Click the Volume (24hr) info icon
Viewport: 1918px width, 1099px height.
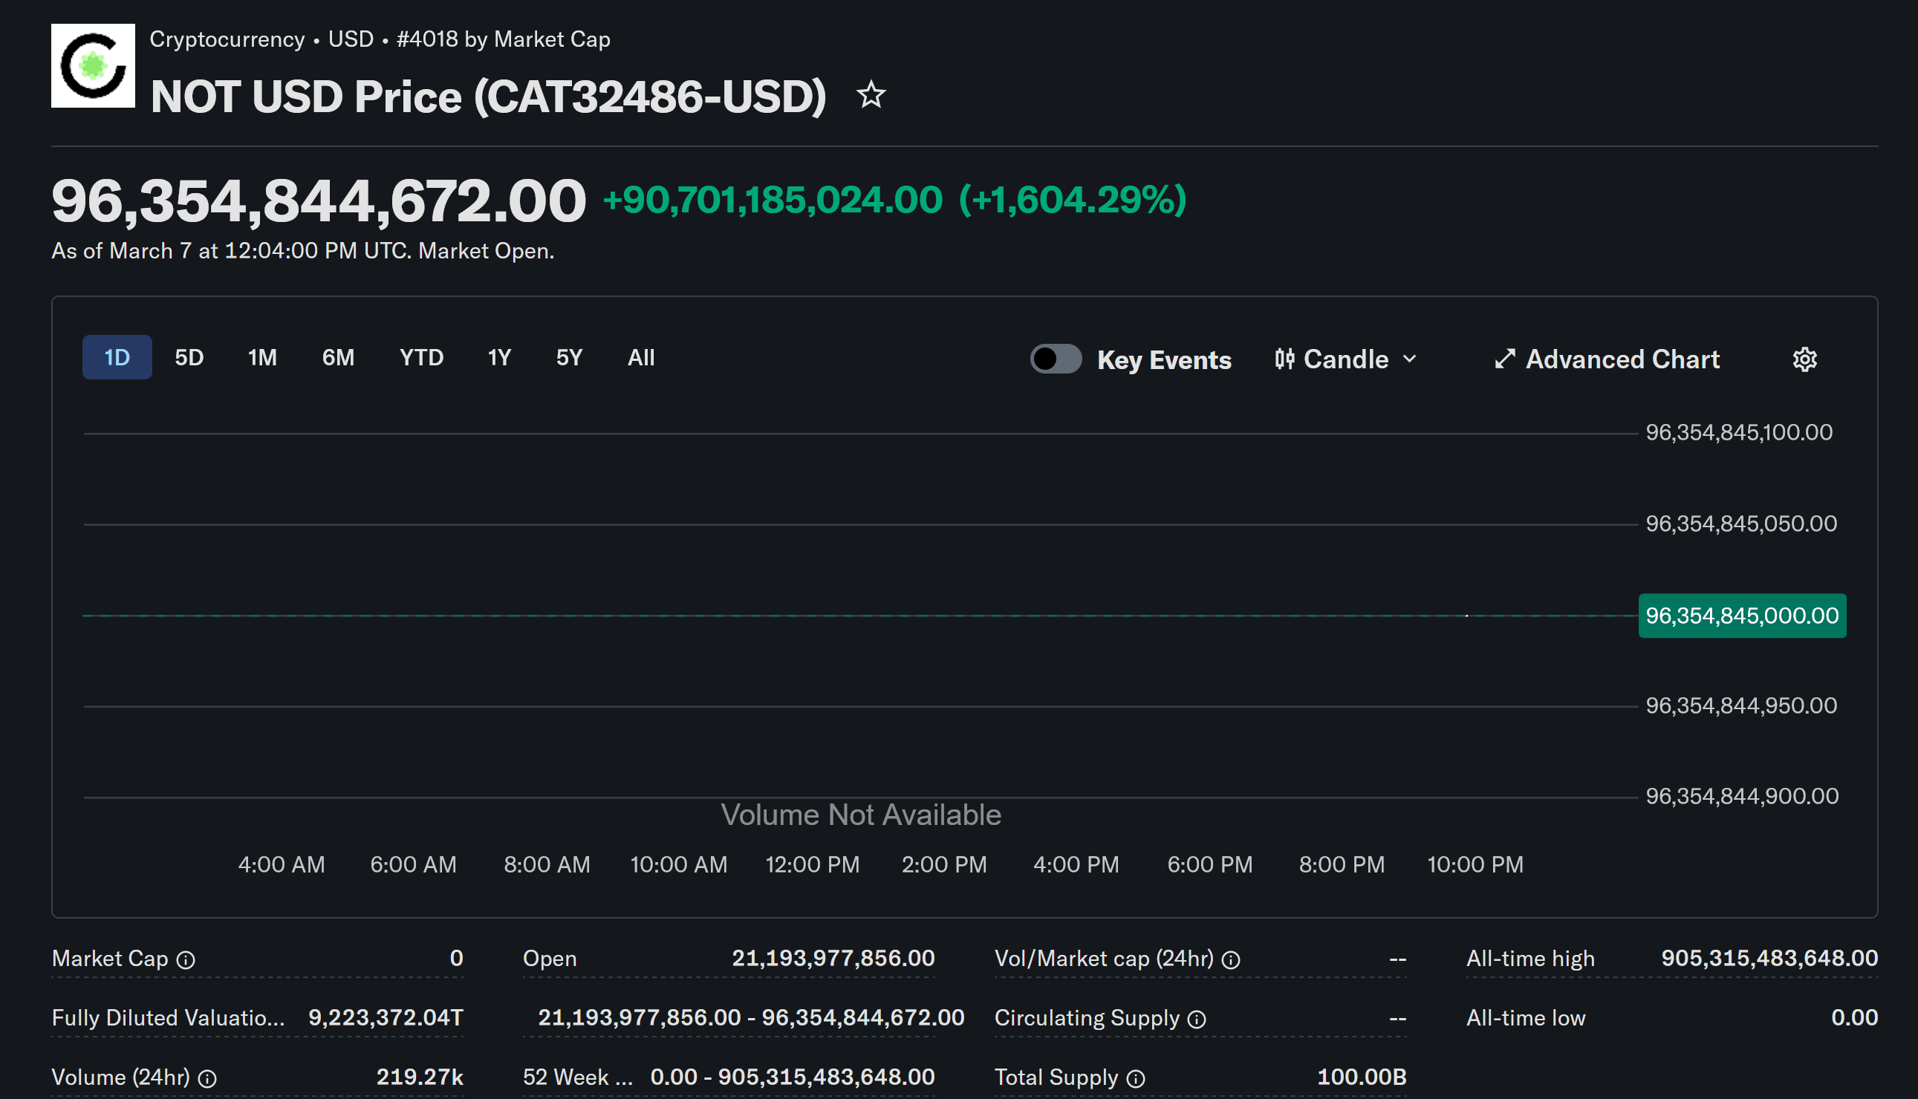pos(207,1079)
